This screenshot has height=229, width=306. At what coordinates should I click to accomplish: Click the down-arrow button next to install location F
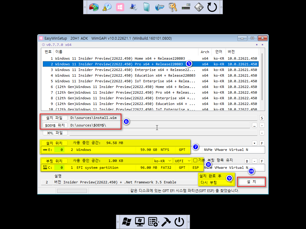coord(254,143)
